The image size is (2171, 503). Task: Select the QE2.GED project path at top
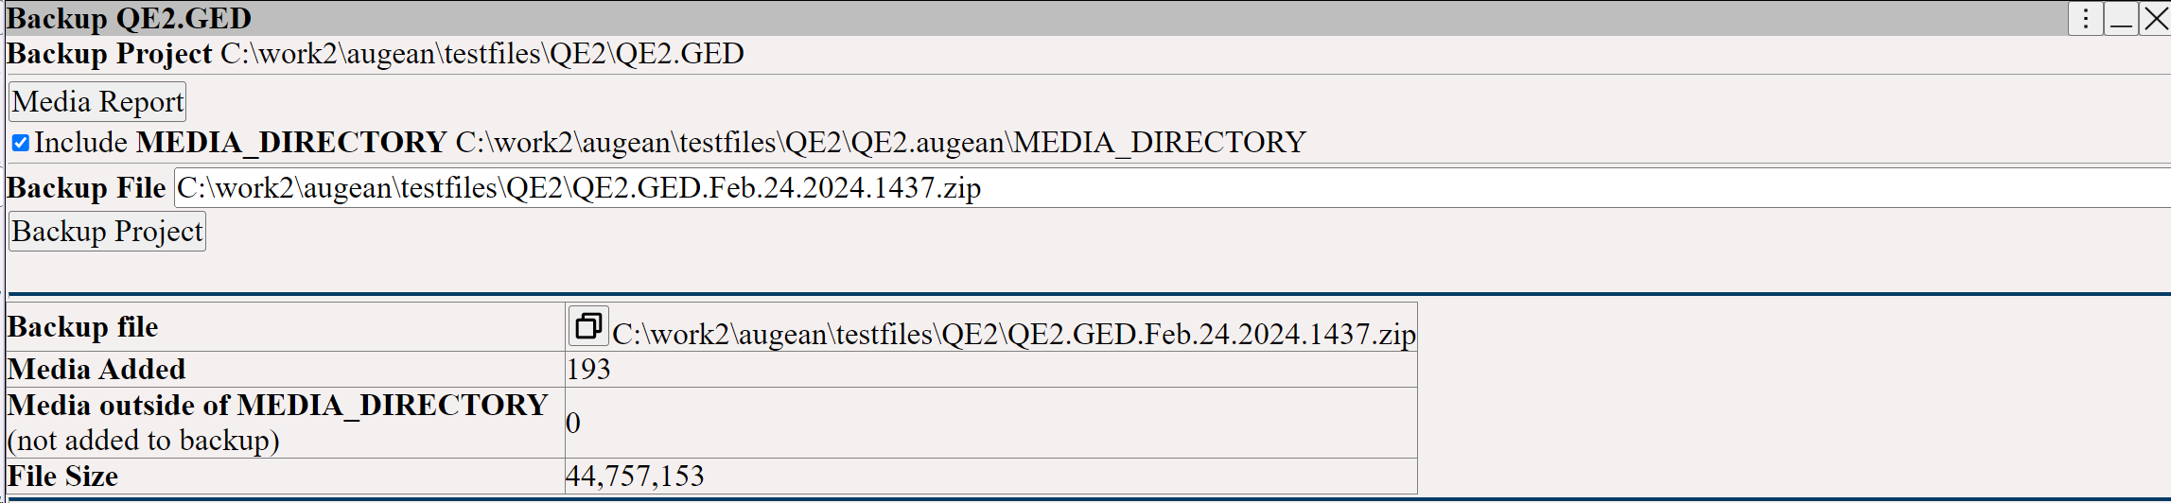[x=482, y=54]
